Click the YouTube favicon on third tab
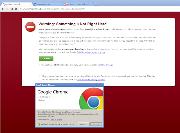Screen dimensions: 180x133 point(65,4)
